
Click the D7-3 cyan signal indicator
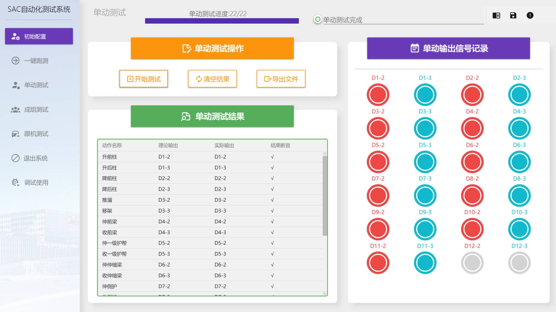click(425, 195)
